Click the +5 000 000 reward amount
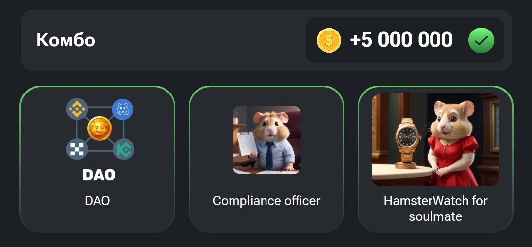 pos(401,40)
